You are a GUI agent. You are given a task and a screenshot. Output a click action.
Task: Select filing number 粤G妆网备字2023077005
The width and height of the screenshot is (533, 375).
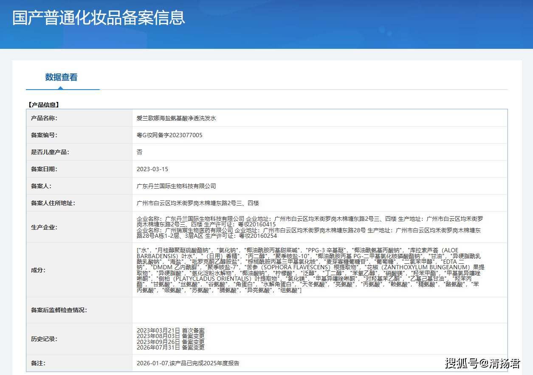point(169,135)
